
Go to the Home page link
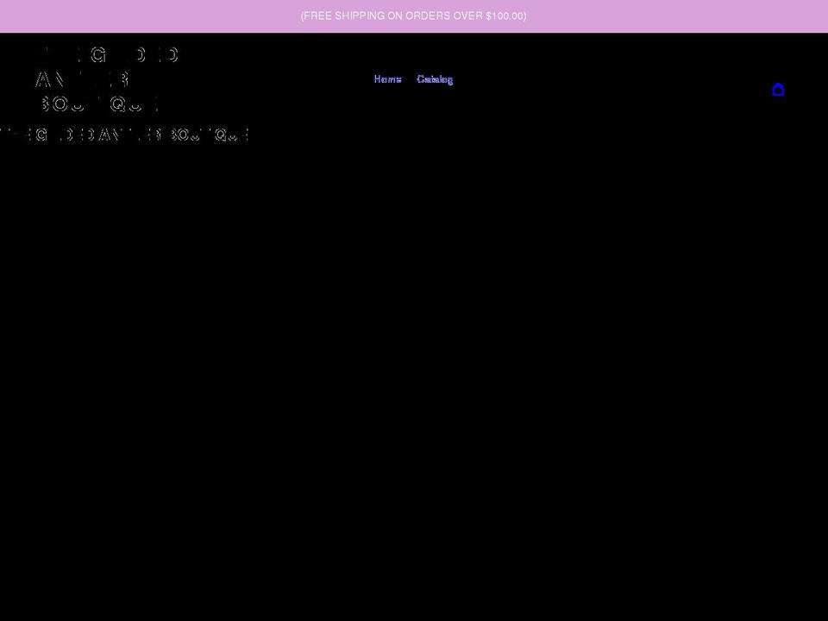(x=387, y=79)
